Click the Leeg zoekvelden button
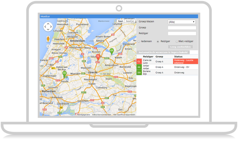This screenshot has width=238, height=142. (x=180, y=47)
